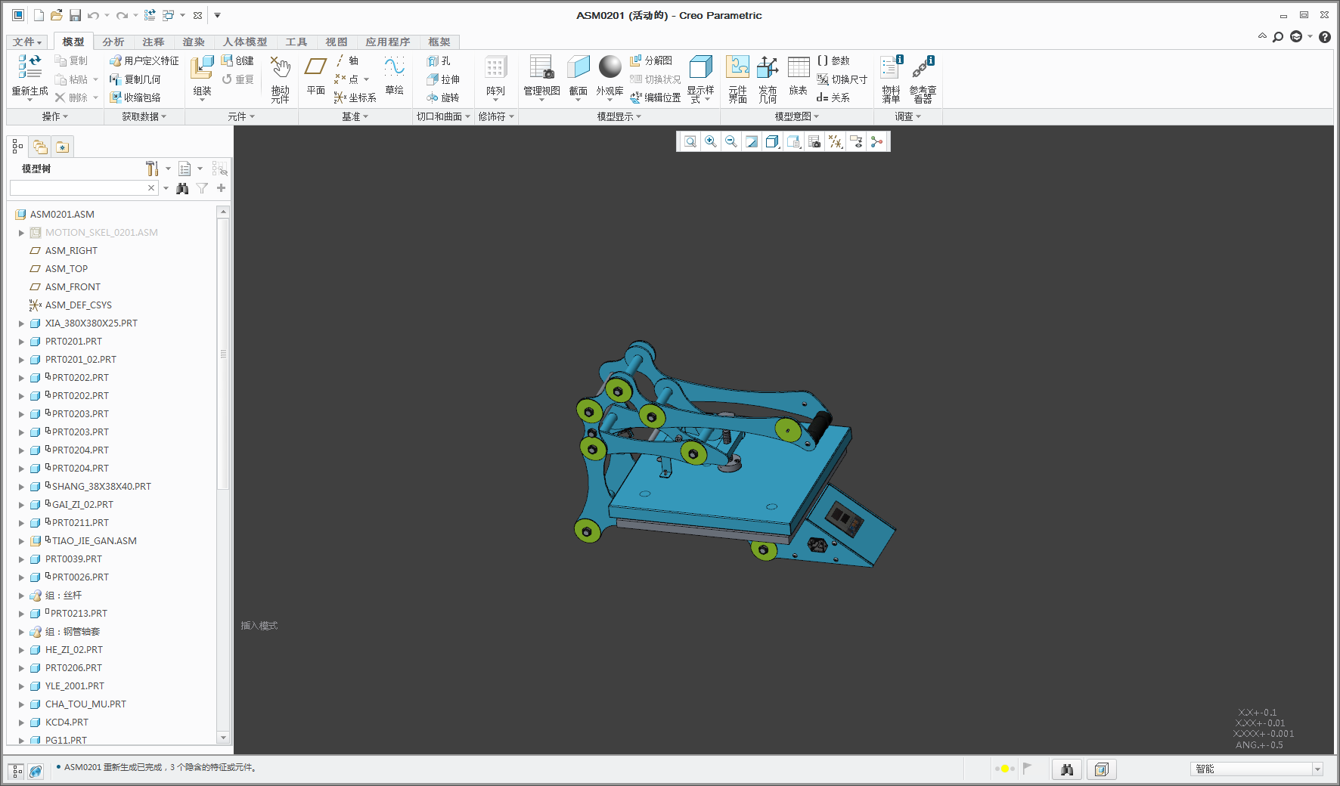Click the Axis (轴) datum tool
Image resolution: width=1340 pixels, height=786 pixels.
click(347, 60)
